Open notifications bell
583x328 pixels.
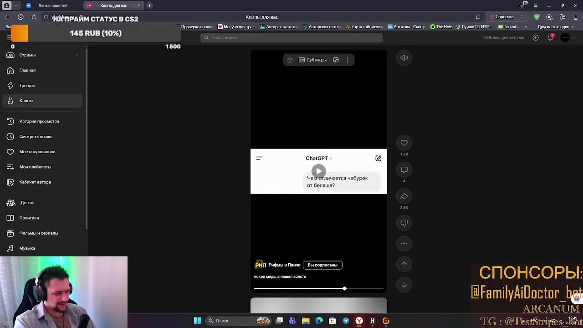(550, 37)
